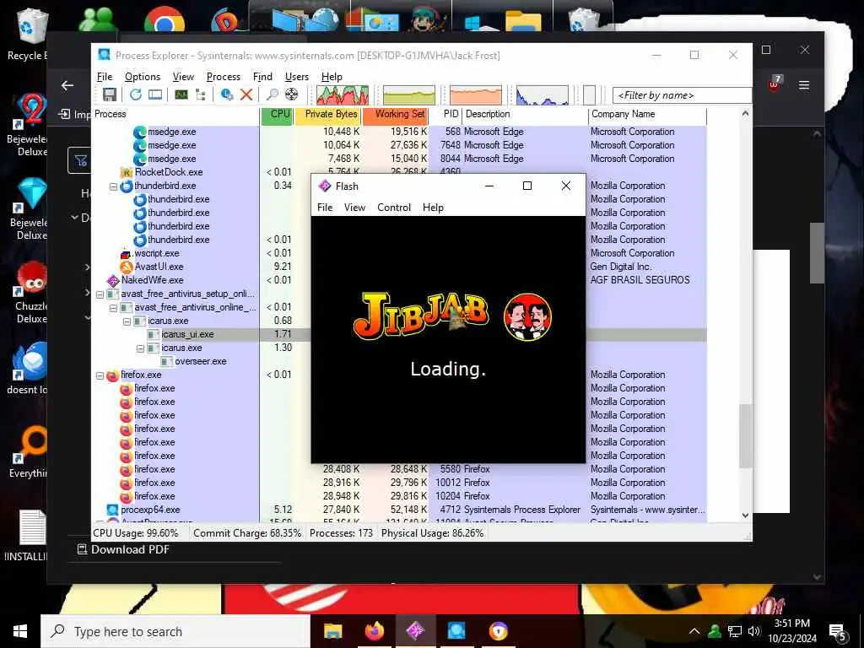Click the Filter by name field
Screen dimensions: 864x648
pyautogui.click(x=682, y=95)
